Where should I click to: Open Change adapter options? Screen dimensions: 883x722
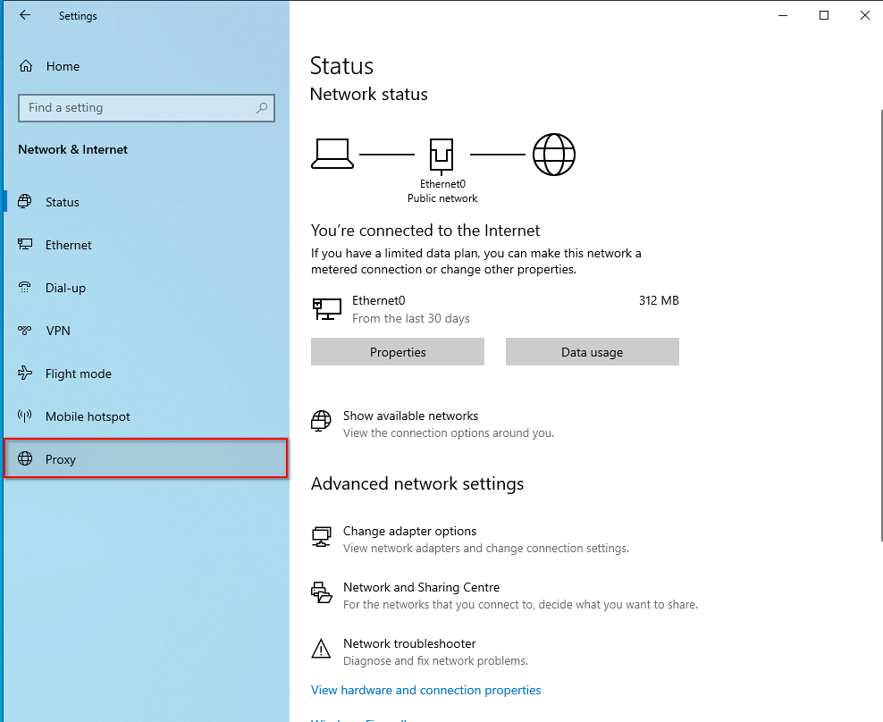tap(409, 532)
